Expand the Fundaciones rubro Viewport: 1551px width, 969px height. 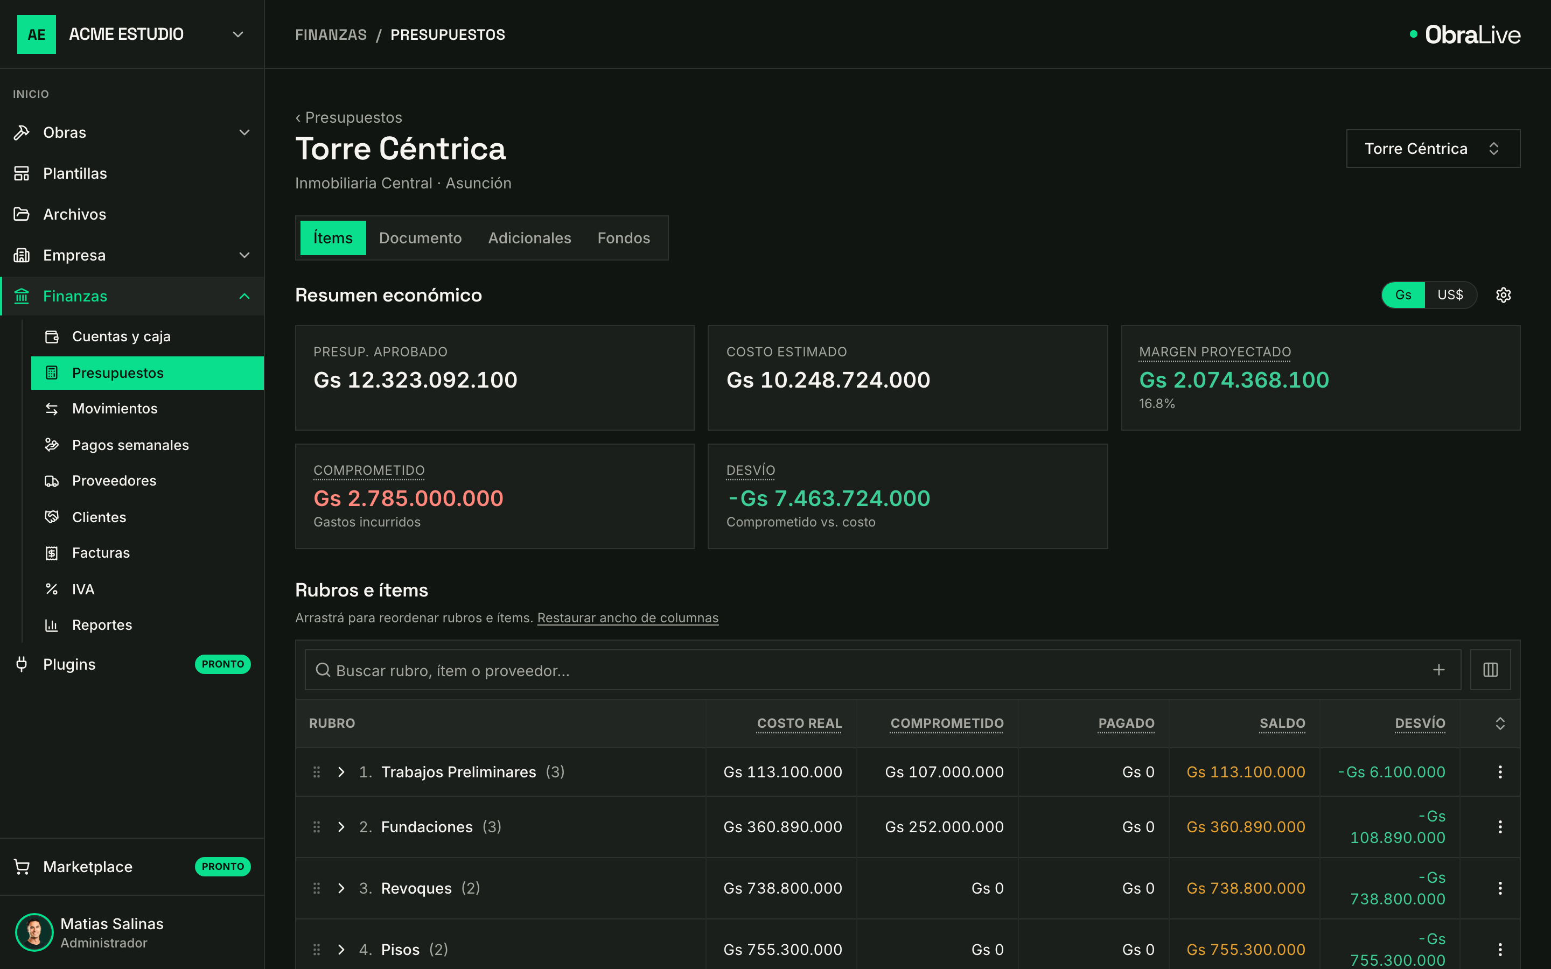tap(341, 827)
